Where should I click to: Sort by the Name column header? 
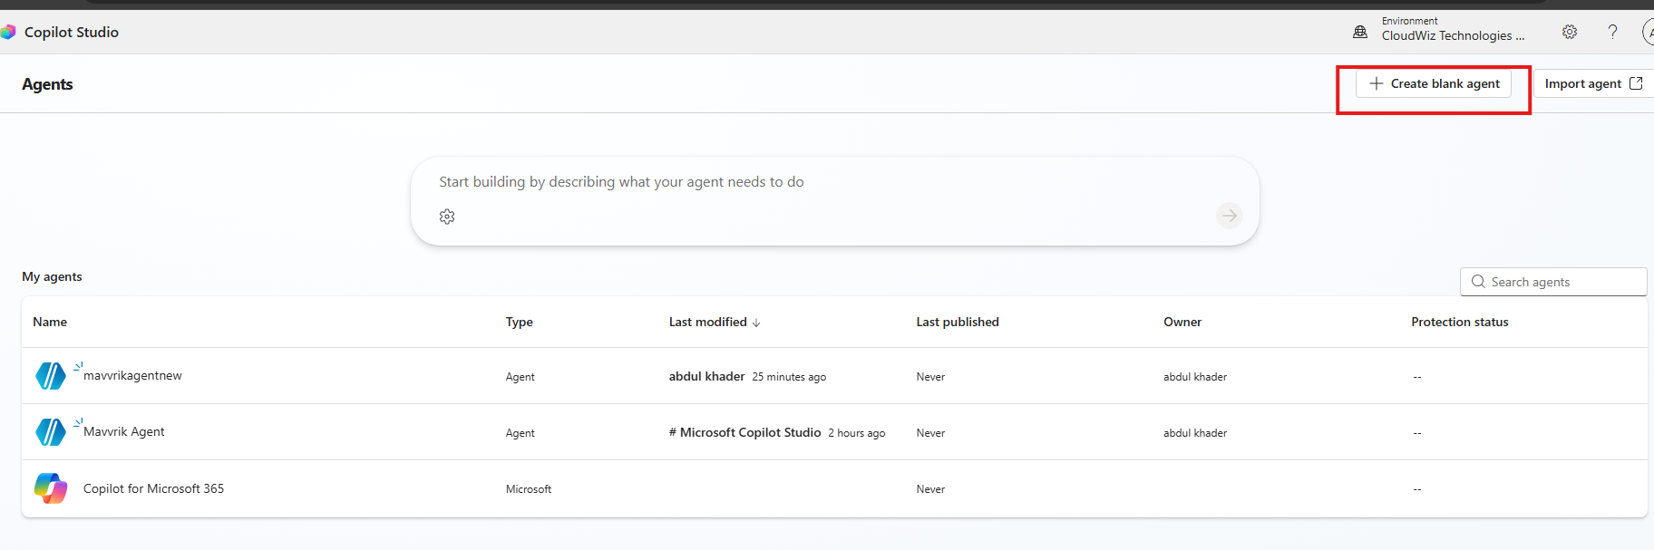[50, 322]
